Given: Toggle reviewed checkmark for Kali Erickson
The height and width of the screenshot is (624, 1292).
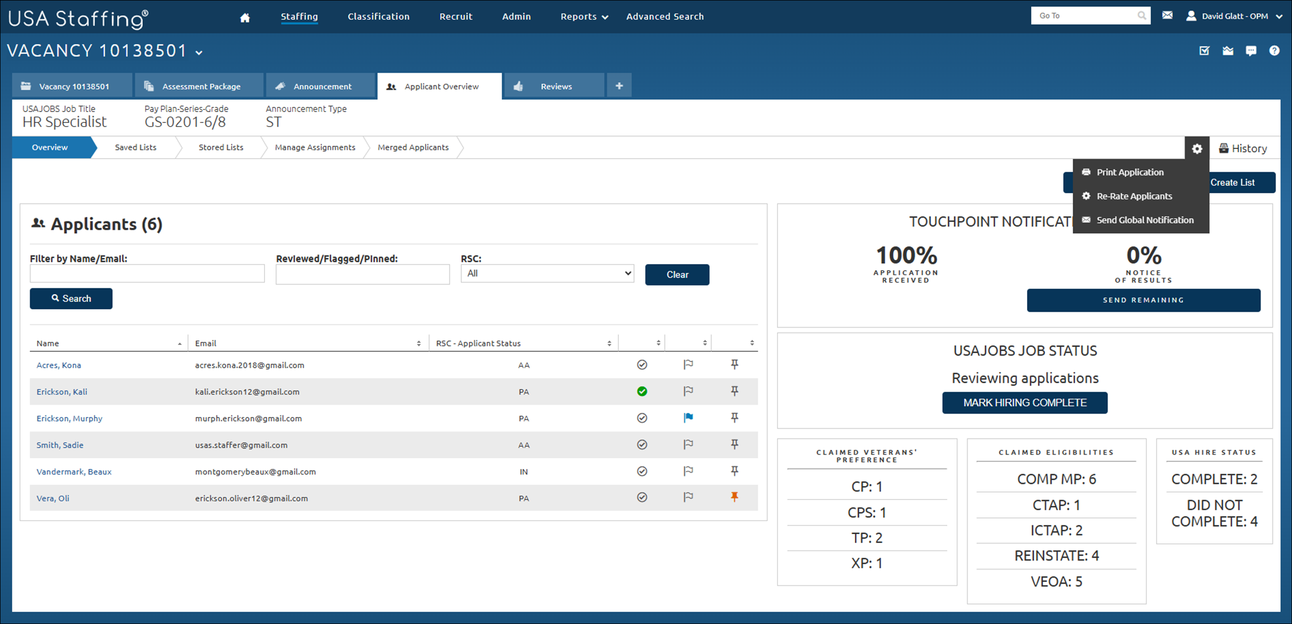Looking at the screenshot, I should tap(642, 392).
